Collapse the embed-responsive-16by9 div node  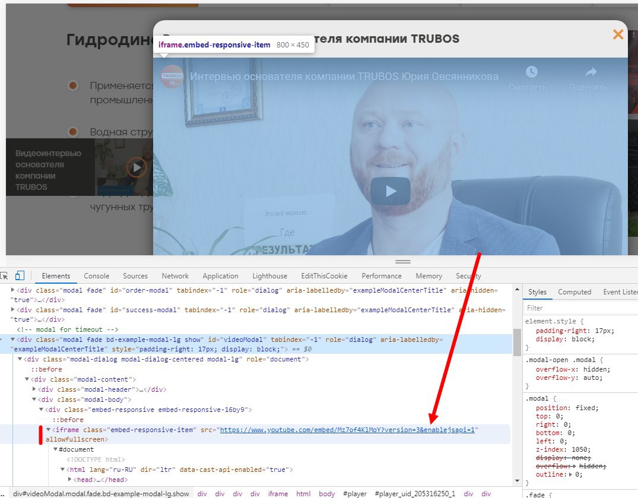[41, 410]
